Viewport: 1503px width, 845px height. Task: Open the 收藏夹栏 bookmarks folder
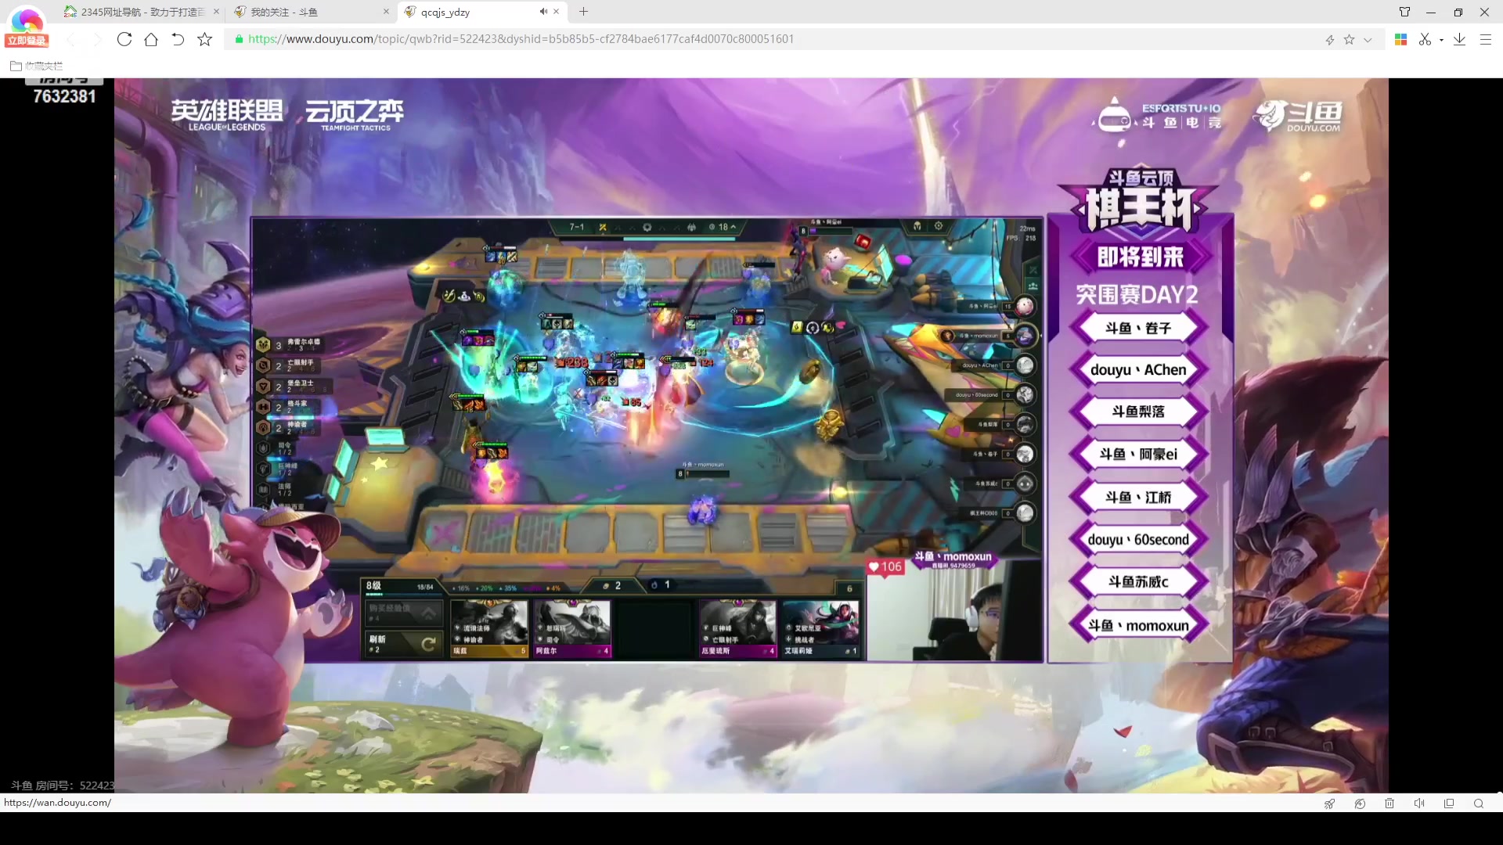point(36,66)
